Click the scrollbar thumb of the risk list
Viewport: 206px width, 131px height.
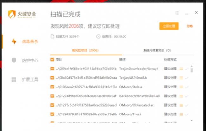pos(192,70)
